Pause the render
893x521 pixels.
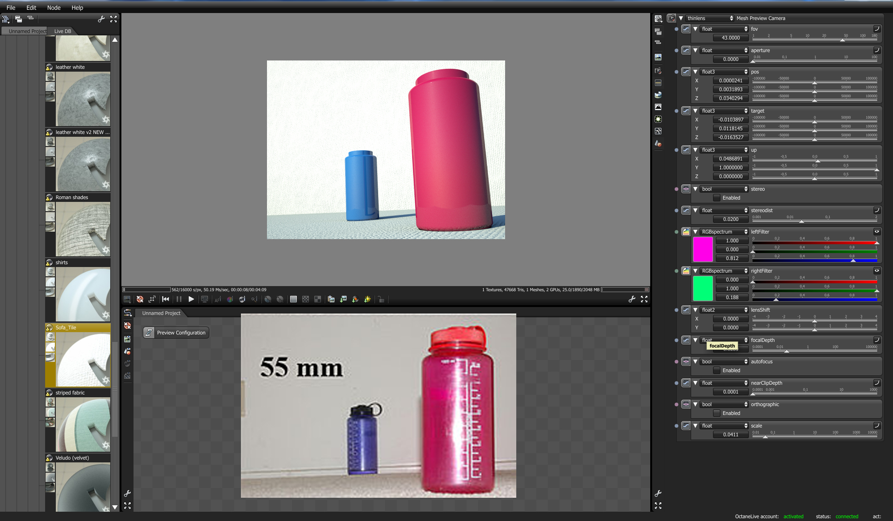(x=179, y=300)
